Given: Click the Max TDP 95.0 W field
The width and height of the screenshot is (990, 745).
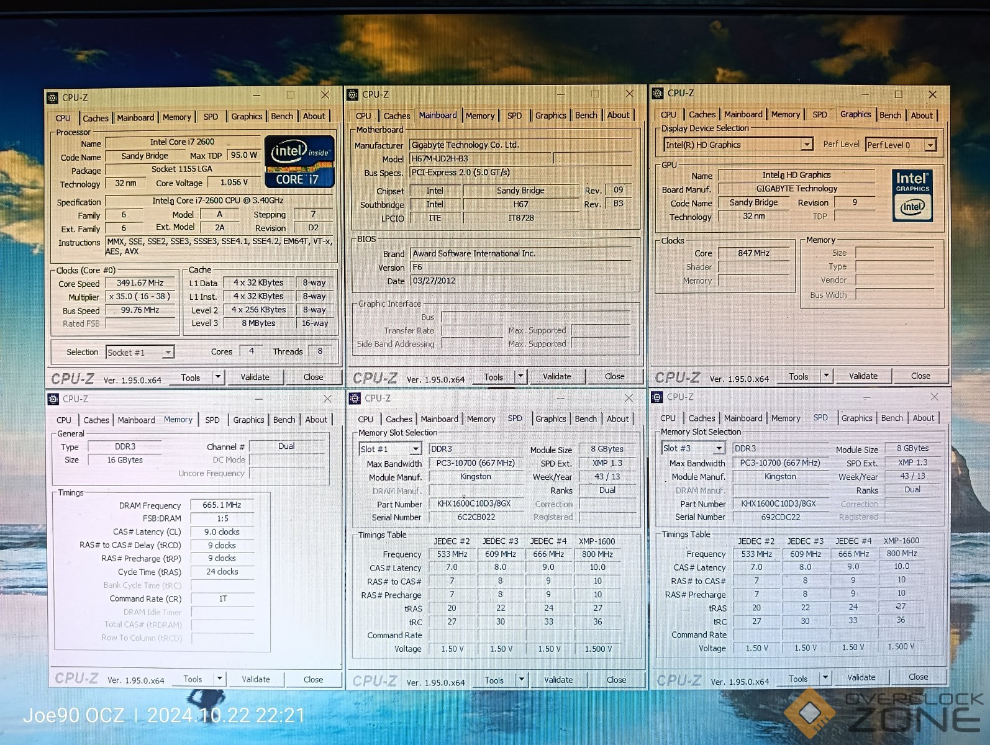Looking at the screenshot, I should click(244, 155).
